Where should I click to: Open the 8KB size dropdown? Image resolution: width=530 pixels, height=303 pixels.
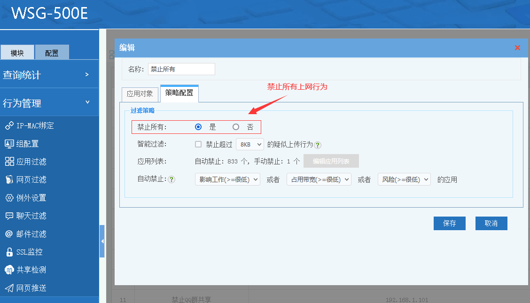click(249, 144)
